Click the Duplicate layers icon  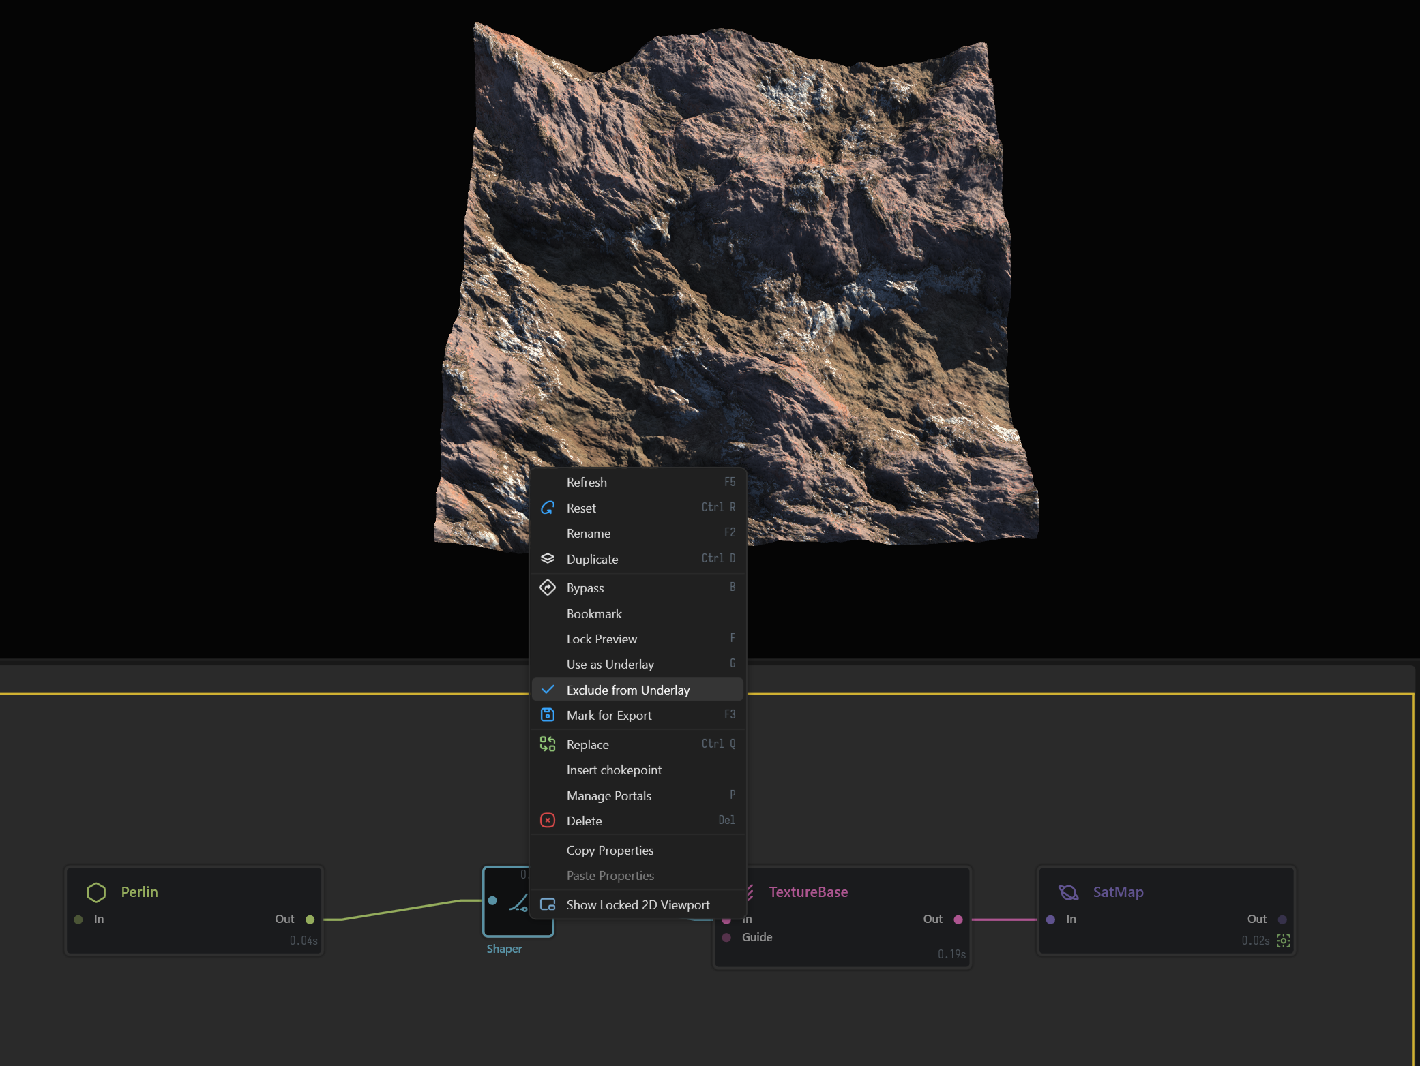pos(548,559)
